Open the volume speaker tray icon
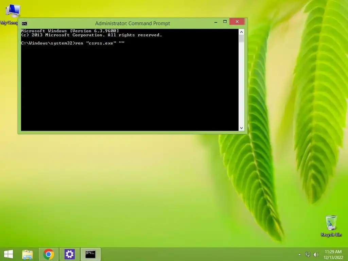Image resolution: width=348 pixels, height=261 pixels. pos(316,254)
